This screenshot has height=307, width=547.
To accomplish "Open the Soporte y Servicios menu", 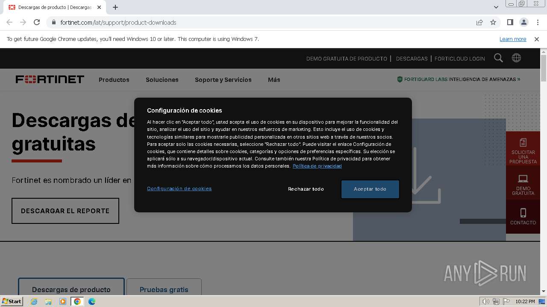I will pyautogui.click(x=223, y=80).
